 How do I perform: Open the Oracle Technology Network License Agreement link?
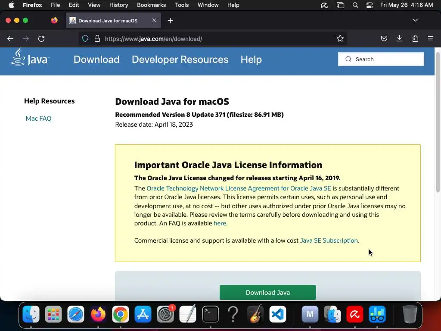coord(239,188)
